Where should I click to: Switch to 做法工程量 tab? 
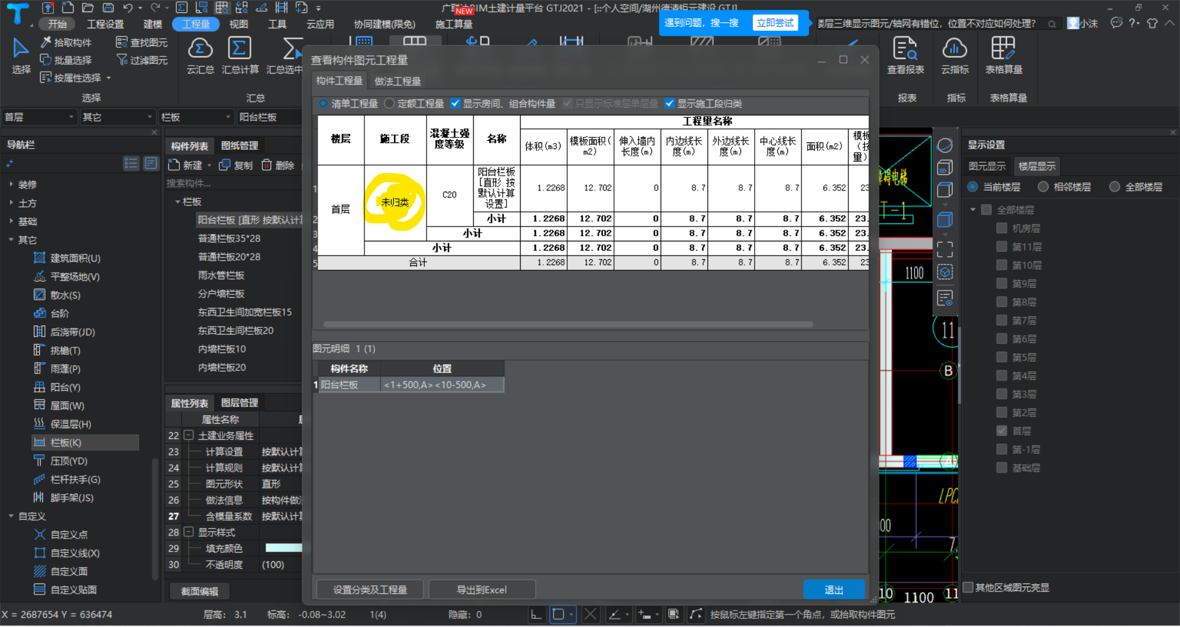pyautogui.click(x=398, y=81)
